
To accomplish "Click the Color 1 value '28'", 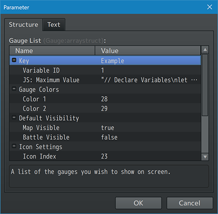I will click(x=104, y=99).
